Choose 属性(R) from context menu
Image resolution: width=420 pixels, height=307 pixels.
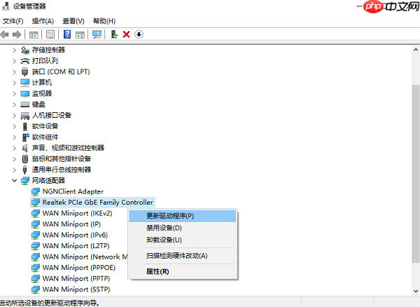coord(183,272)
